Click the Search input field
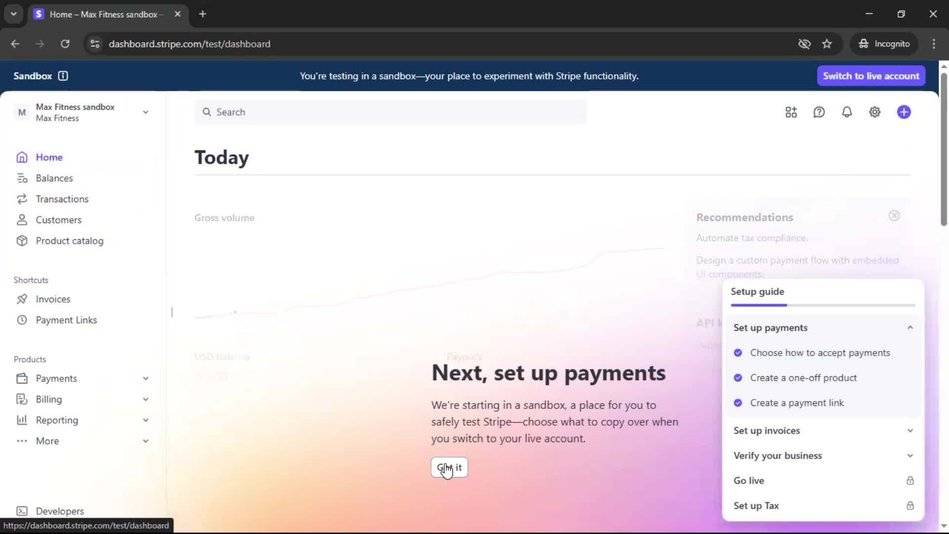This screenshot has height=534, width=949. point(390,112)
